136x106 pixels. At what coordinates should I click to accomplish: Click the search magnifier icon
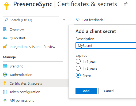tap(6, 20)
